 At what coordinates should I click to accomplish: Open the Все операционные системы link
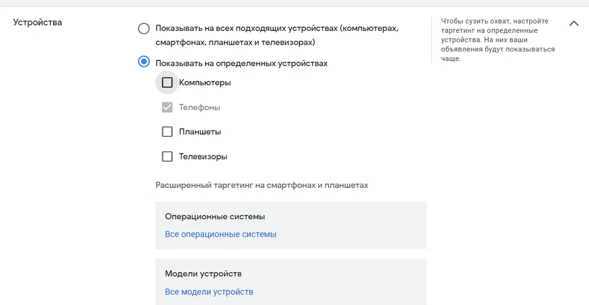[x=220, y=234]
